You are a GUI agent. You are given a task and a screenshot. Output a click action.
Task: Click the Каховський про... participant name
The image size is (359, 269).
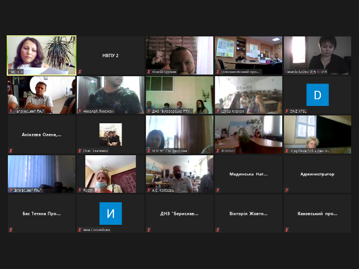coord(317,214)
